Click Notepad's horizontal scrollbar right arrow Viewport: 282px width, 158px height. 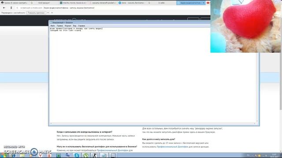tap(255, 123)
